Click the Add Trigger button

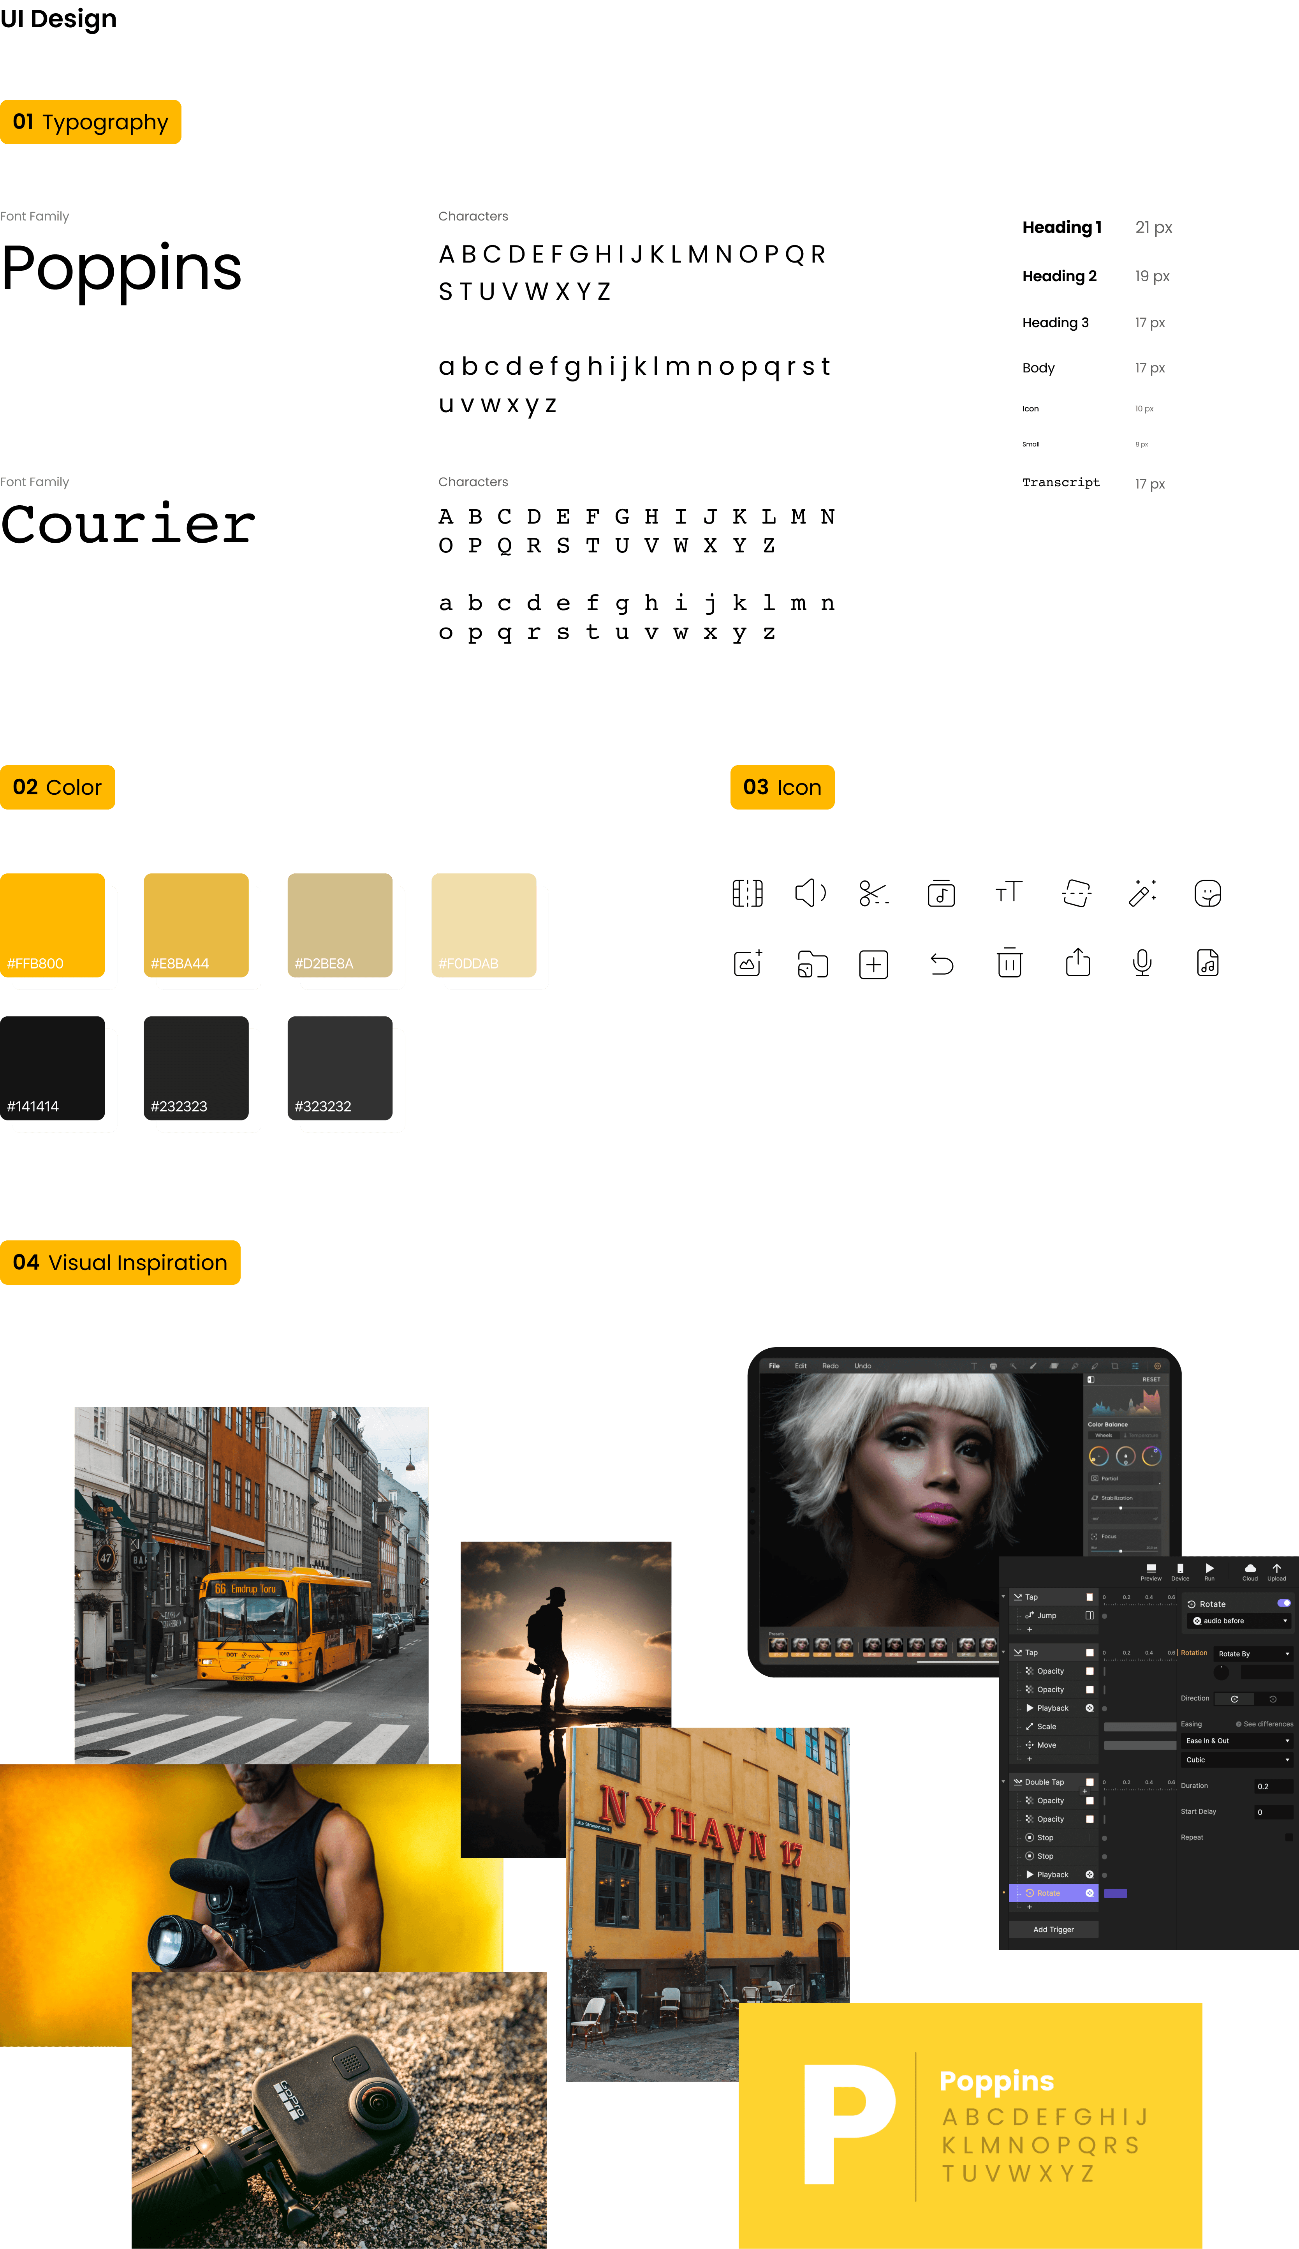point(1053,1930)
